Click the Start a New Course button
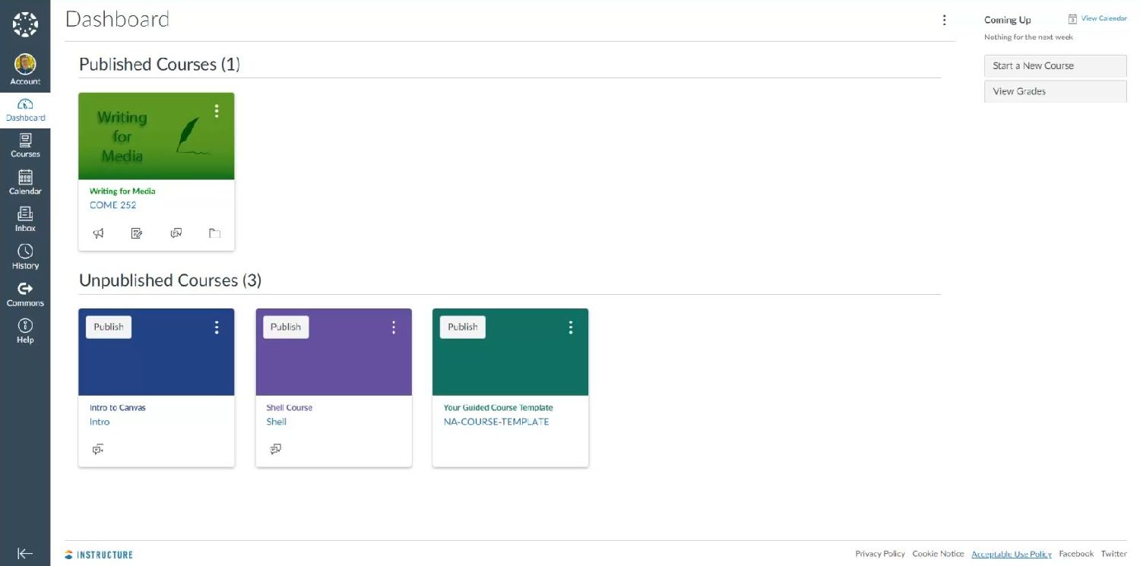 coord(1055,65)
